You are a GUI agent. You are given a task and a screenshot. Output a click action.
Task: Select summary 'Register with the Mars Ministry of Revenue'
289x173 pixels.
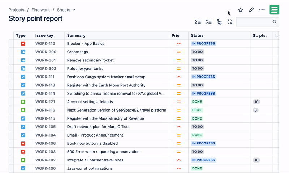[x=105, y=118]
